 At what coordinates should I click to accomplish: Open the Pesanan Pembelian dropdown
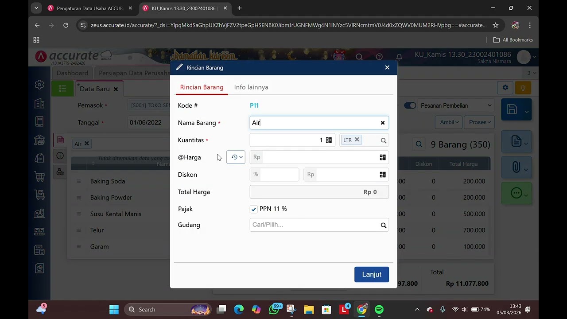[456, 105]
